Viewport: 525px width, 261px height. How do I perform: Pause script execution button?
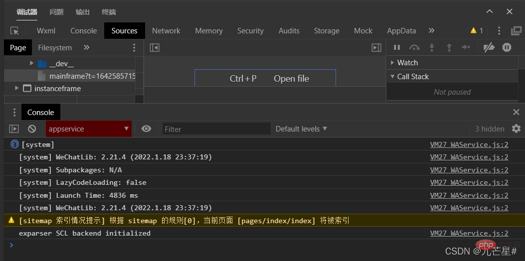click(x=397, y=47)
